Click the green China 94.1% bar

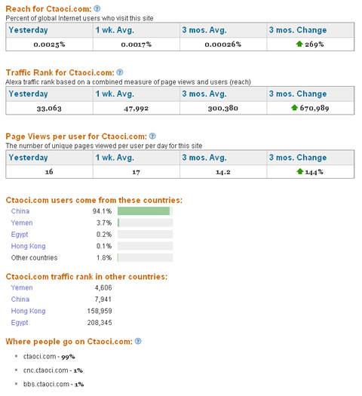click(x=143, y=211)
